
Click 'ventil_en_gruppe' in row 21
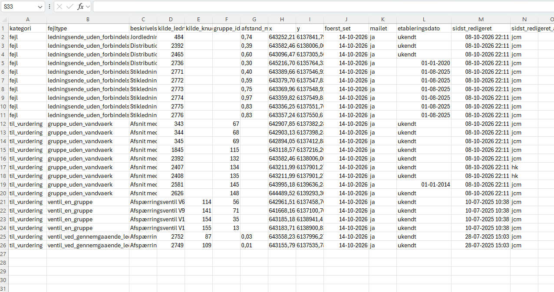[x=88, y=202]
